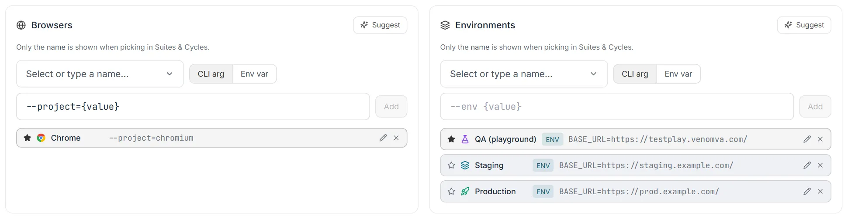This screenshot has width=848, height=219.
Task: Click the QA (playground) name label
Action: 505,139
